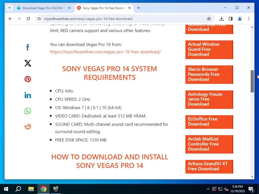This screenshot has height=194, width=259.
Task: Click Chrome icon in taskbar
Action: coord(44,189)
